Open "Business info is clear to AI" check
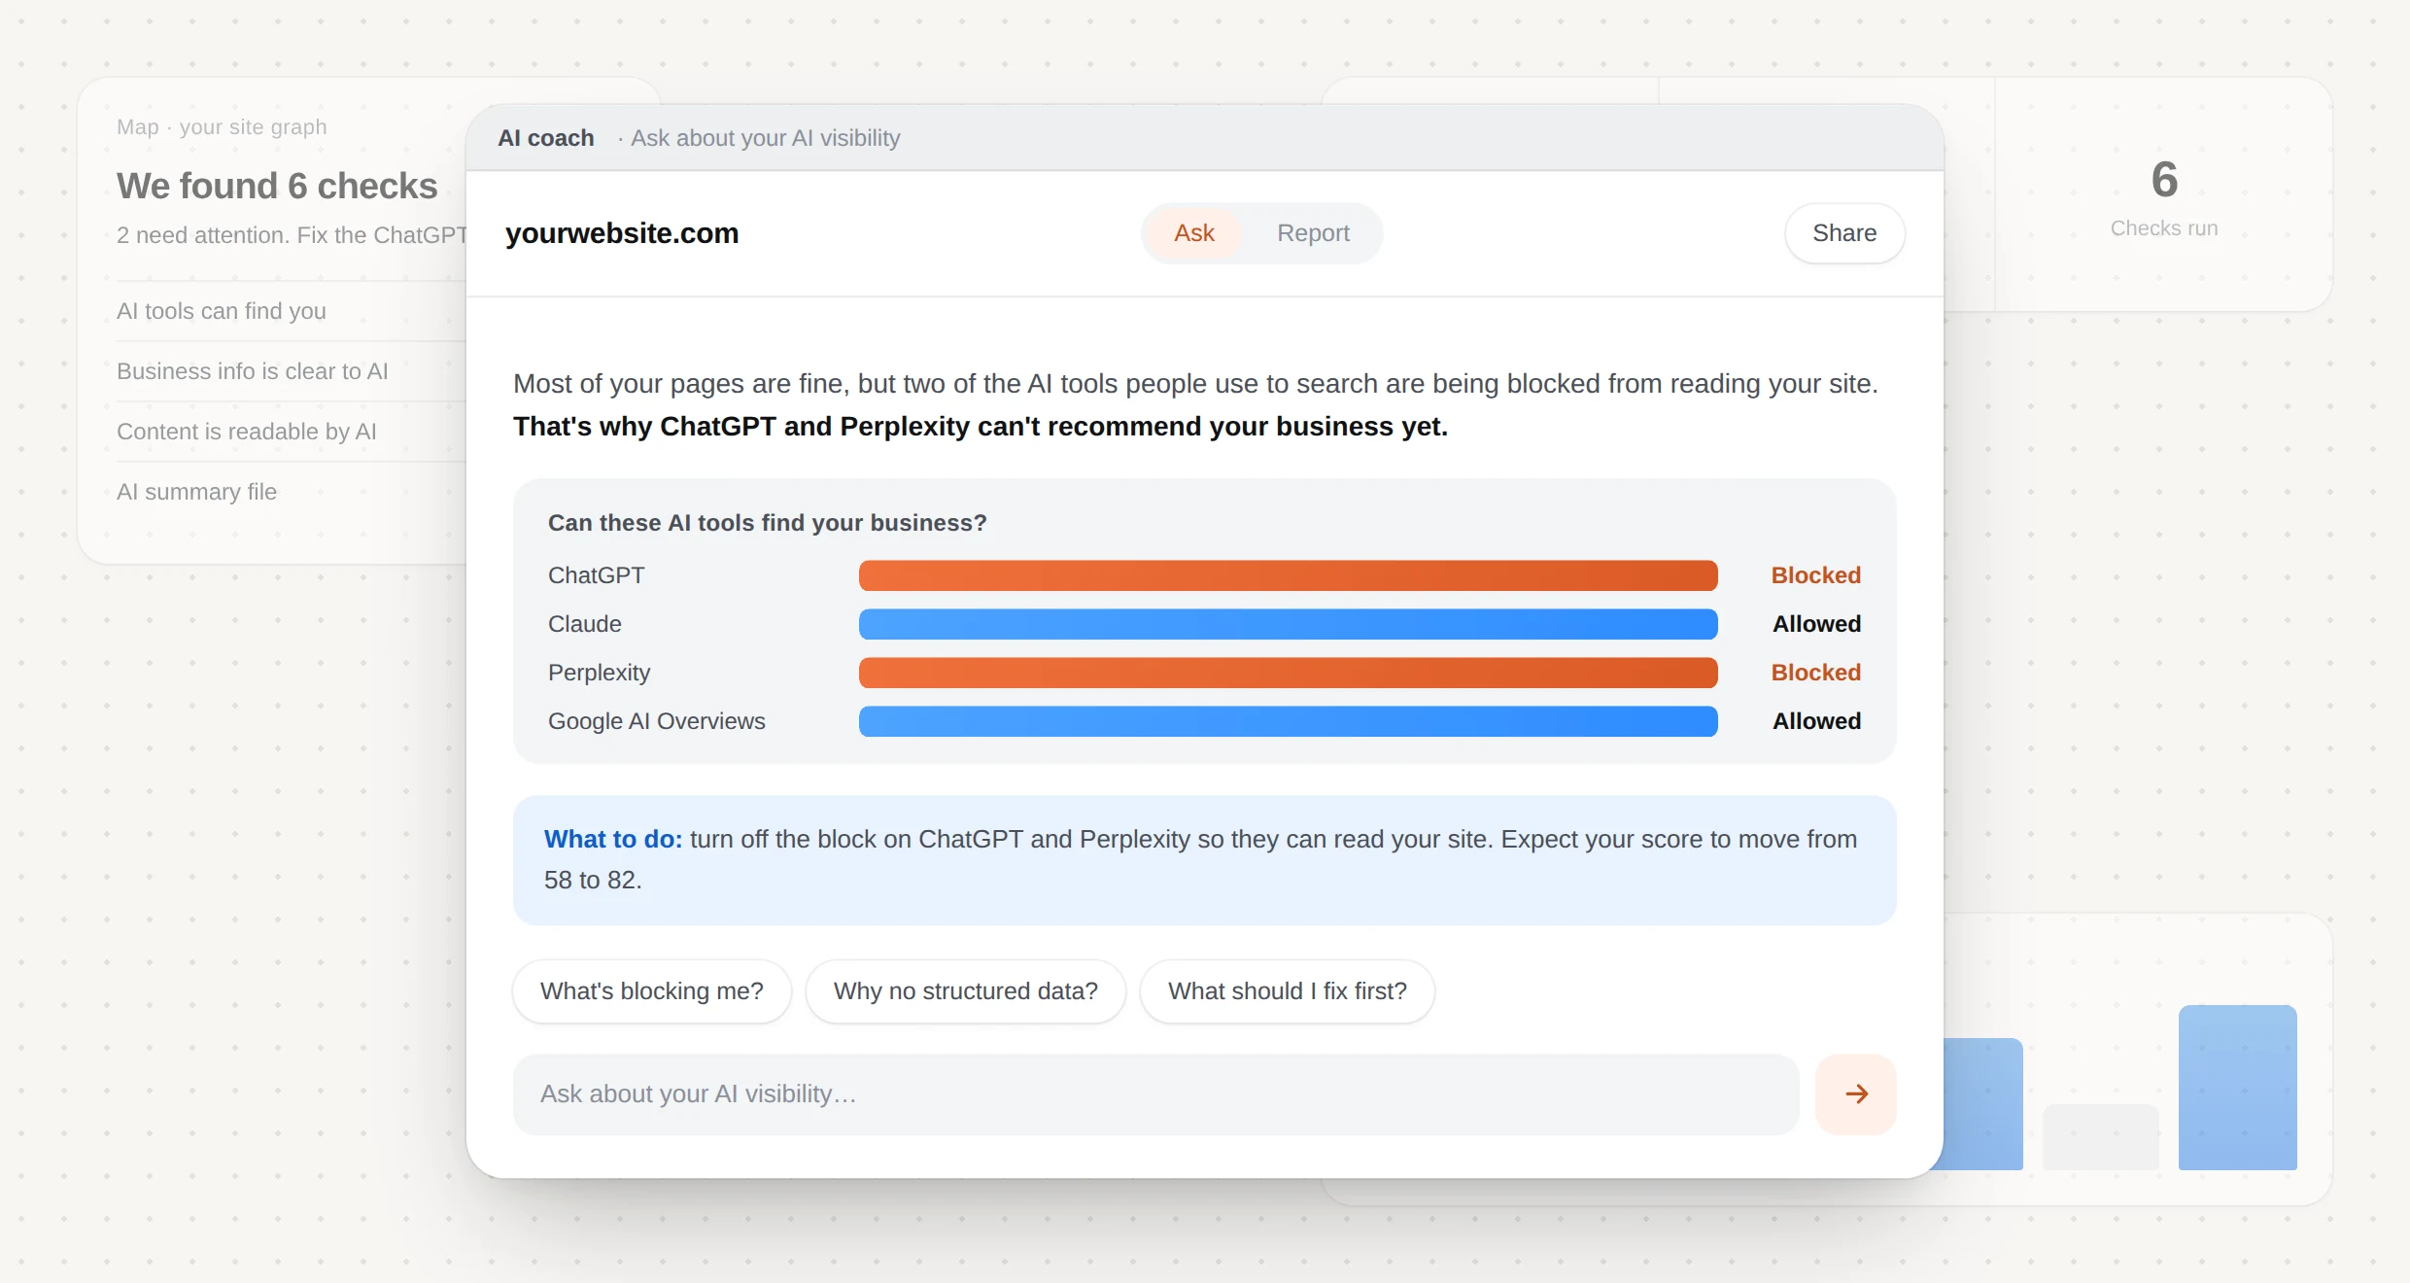 point(253,371)
